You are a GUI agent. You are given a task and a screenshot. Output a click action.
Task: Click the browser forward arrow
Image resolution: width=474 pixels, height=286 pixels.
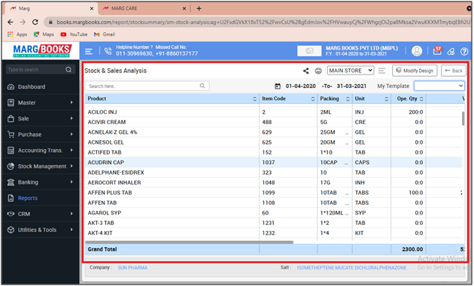pyautogui.click(x=23, y=22)
